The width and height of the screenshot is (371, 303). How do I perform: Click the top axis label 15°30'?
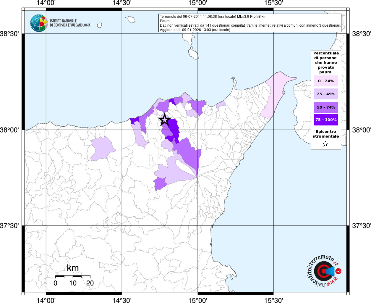pos(273,3)
